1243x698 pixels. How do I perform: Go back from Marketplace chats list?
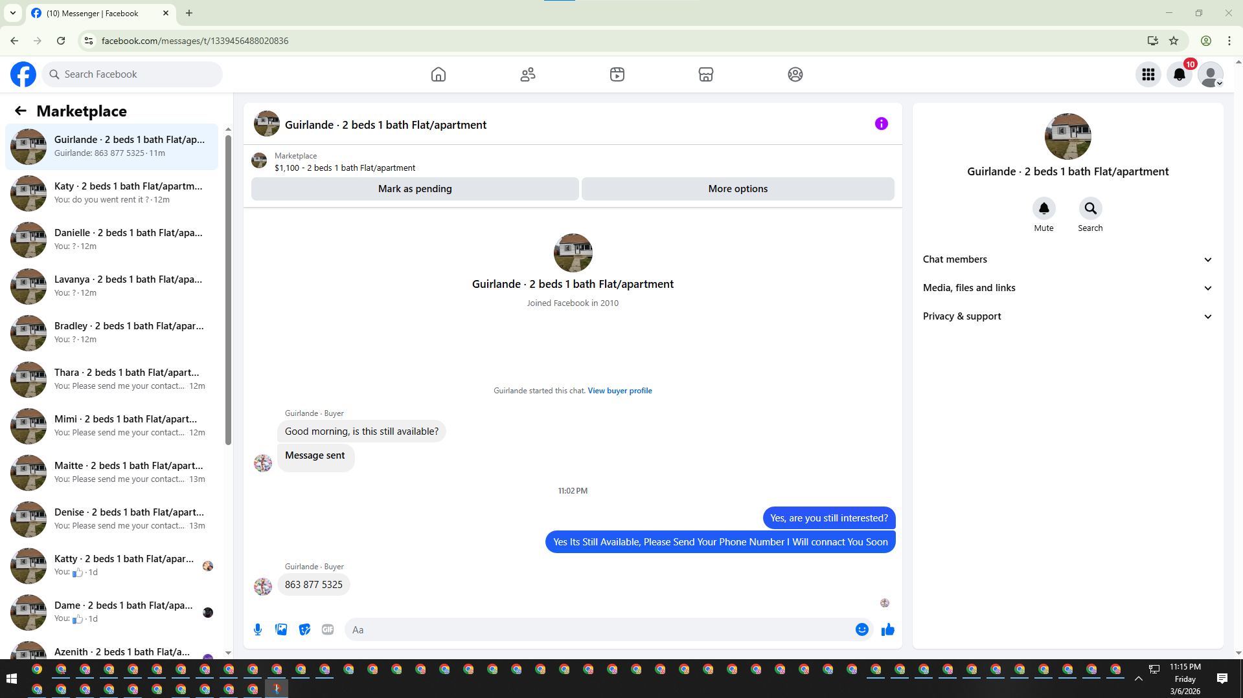pos(21,111)
